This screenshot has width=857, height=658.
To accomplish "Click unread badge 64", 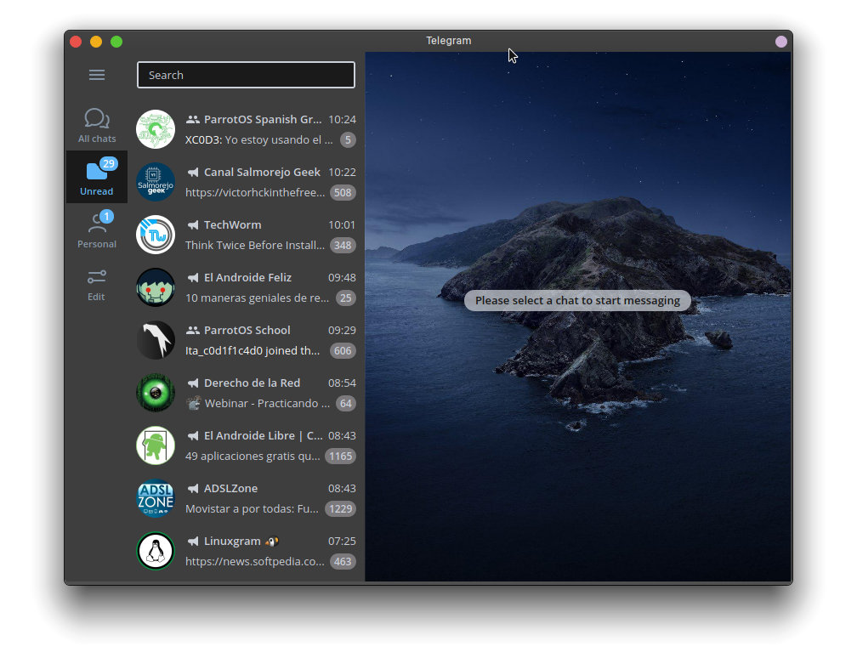I will click(346, 403).
